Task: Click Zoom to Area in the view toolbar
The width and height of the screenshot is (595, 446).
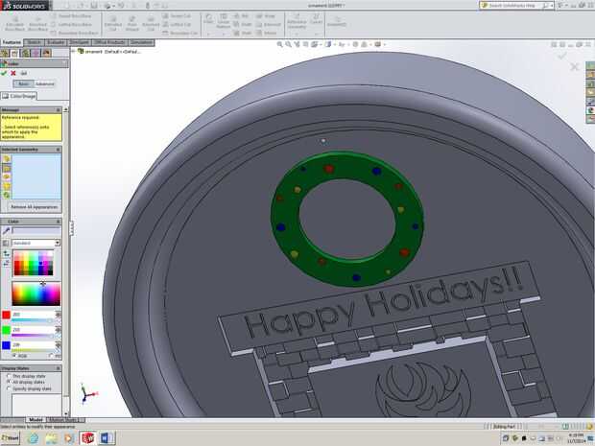Action: click(x=289, y=44)
